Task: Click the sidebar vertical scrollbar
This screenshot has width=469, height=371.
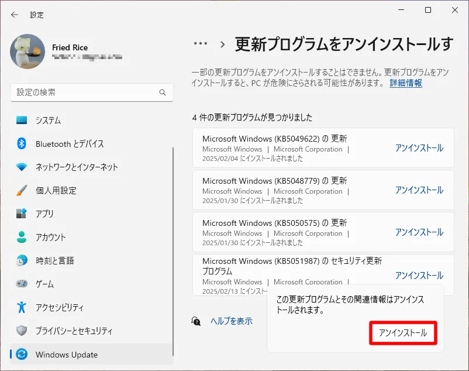Action: [173, 251]
